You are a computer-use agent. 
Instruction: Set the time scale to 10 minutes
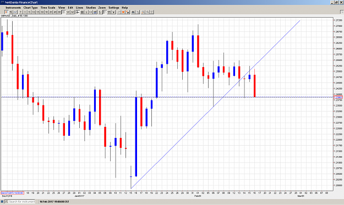click(34, 12)
